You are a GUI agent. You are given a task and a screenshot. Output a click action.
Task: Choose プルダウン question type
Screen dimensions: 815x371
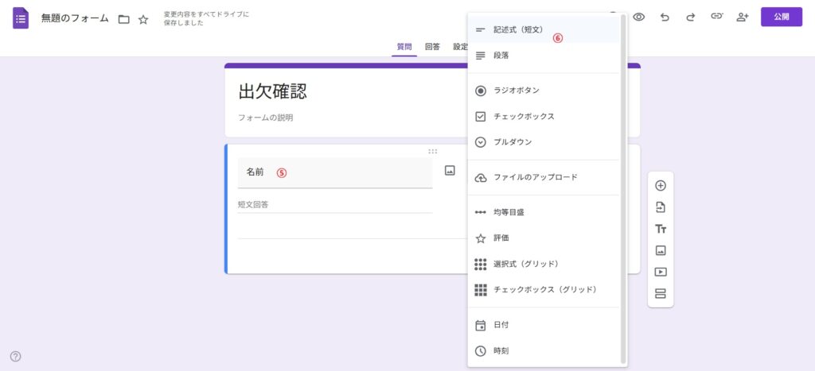tap(513, 142)
